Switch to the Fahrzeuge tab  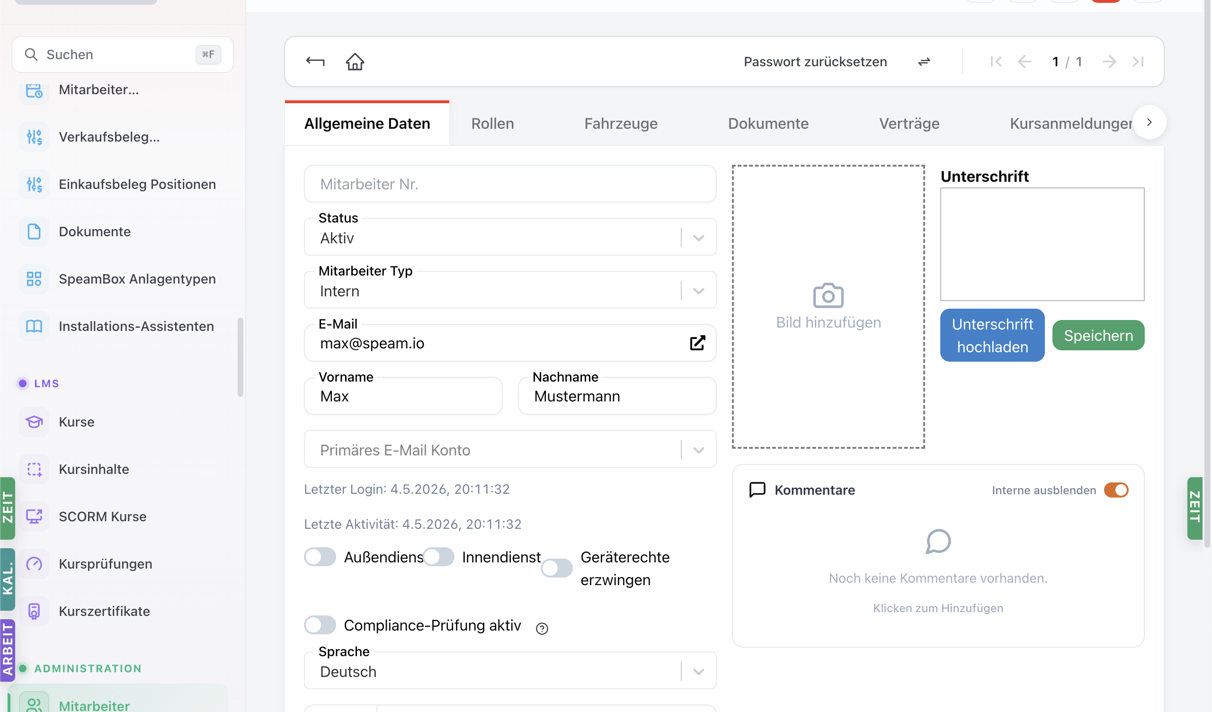(620, 124)
